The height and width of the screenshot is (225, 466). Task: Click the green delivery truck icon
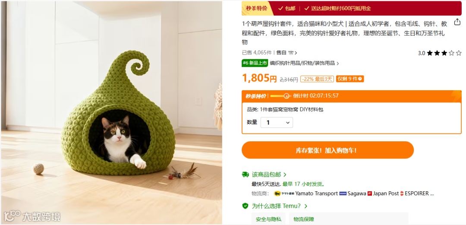click(246, 175)
